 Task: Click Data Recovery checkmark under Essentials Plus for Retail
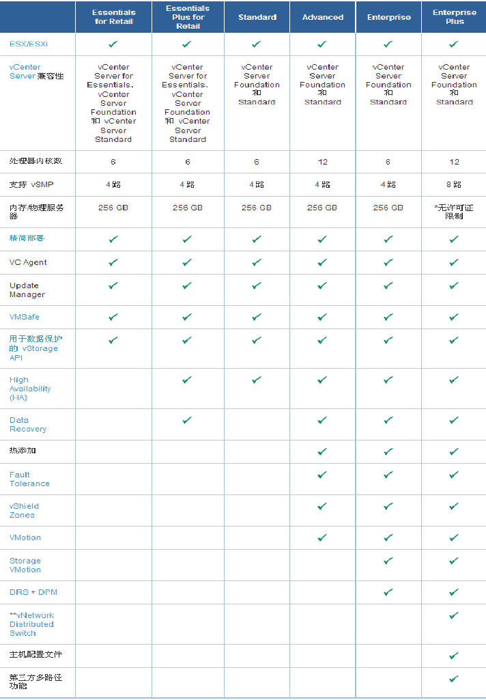tap(187, 420)
